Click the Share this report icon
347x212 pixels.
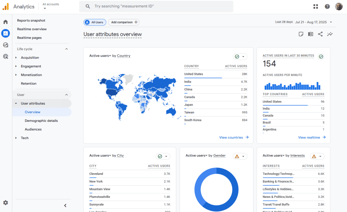[x=320, y=34]
